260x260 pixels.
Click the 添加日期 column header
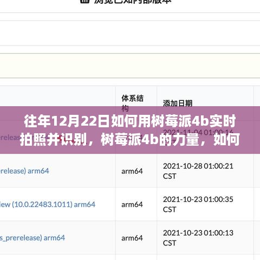tap(178, 103)
